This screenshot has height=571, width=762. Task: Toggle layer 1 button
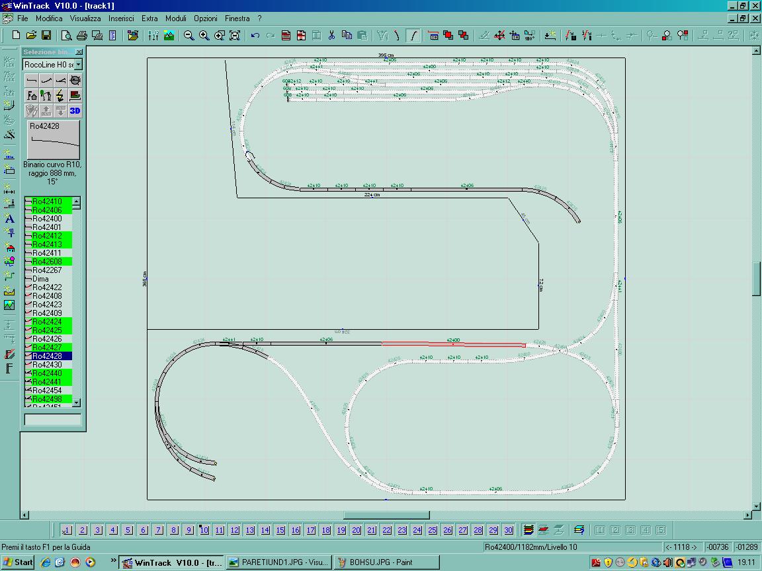[x=67, y=530]
